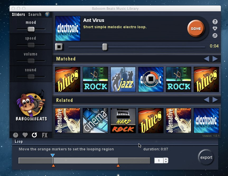Switch to the Search tab
This screenshot has height=176, width=228.
click(x=35, y=14)
